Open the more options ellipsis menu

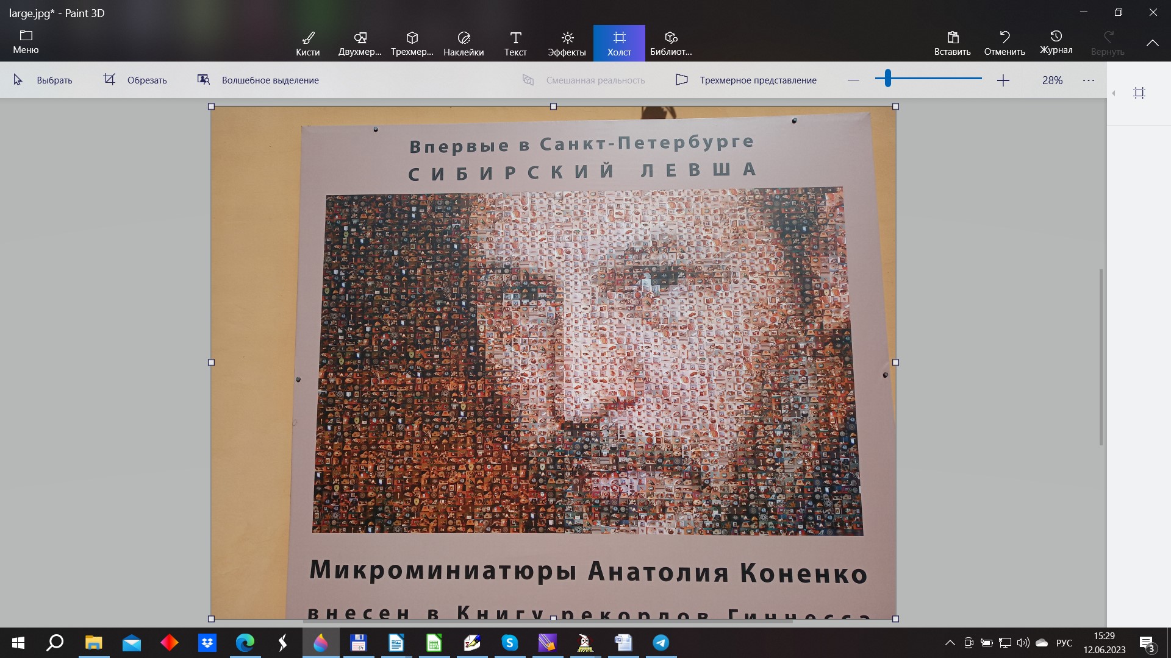1089,80
